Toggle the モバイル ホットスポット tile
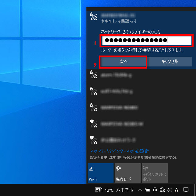196x196 pixels. pos(155,173)
